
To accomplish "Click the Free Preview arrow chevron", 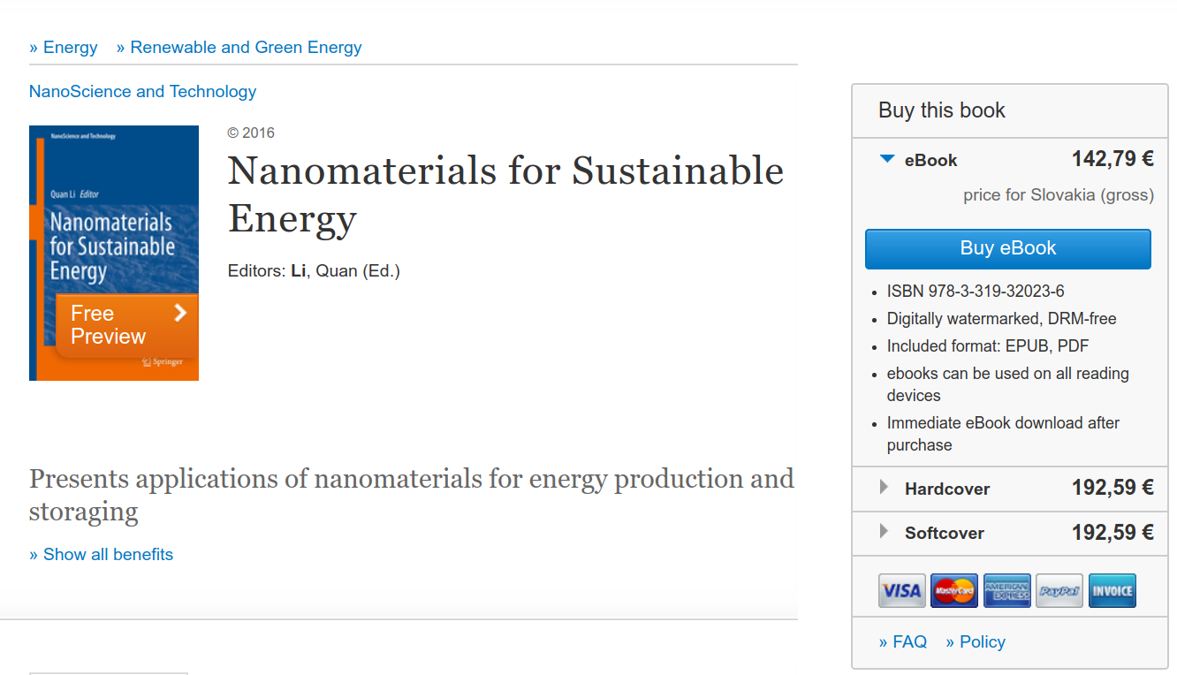I will tap(180, 313).
